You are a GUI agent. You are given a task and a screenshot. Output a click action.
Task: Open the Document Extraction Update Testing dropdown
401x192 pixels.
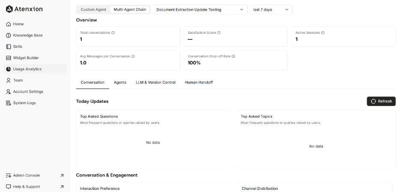(200, 10)
